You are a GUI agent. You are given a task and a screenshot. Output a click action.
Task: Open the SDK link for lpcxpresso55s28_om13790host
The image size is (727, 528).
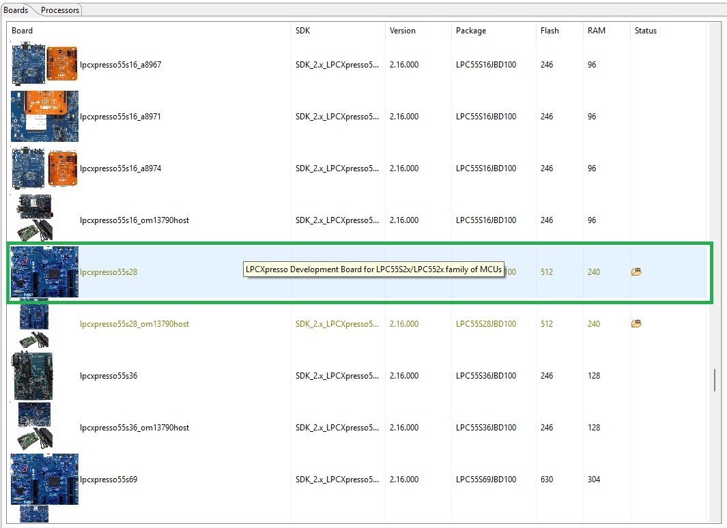coord(337,323)
